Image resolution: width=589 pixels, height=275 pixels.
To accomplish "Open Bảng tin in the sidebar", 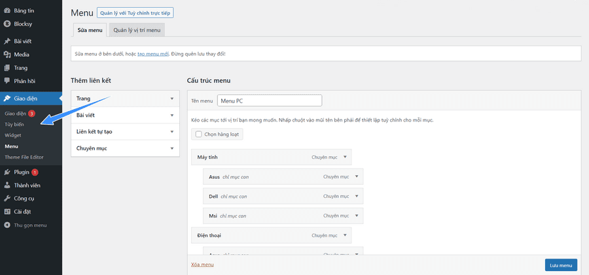I will pyautogui.click(x=24, y=10).
